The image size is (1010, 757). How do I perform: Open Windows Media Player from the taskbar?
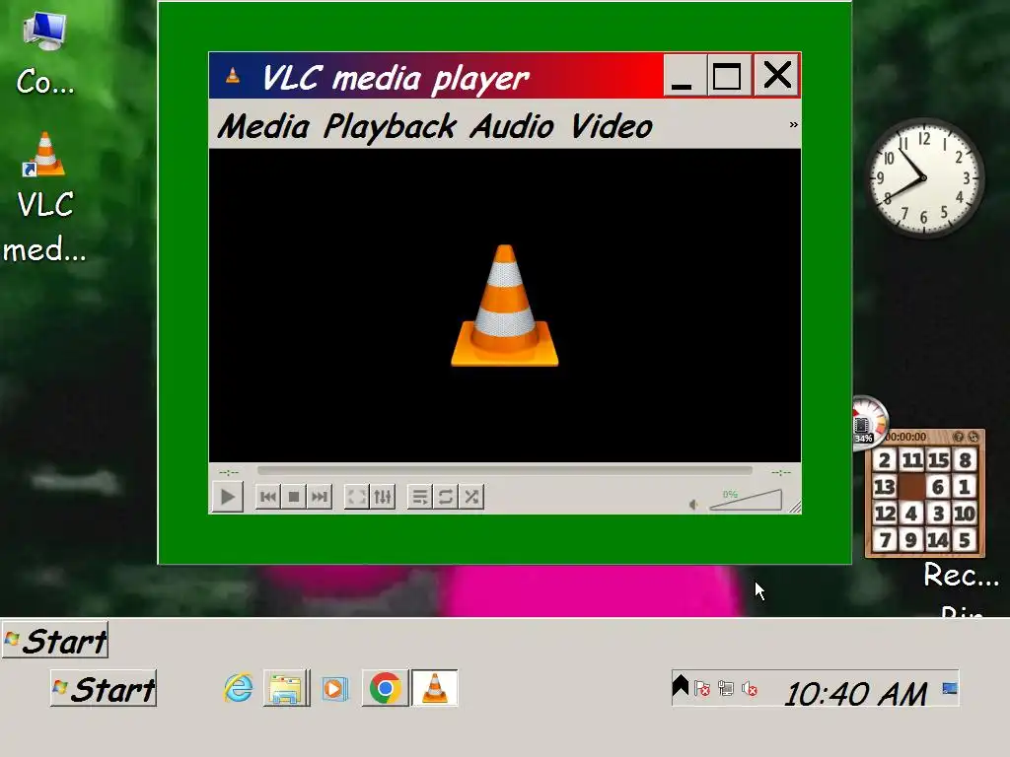[335, 688]
